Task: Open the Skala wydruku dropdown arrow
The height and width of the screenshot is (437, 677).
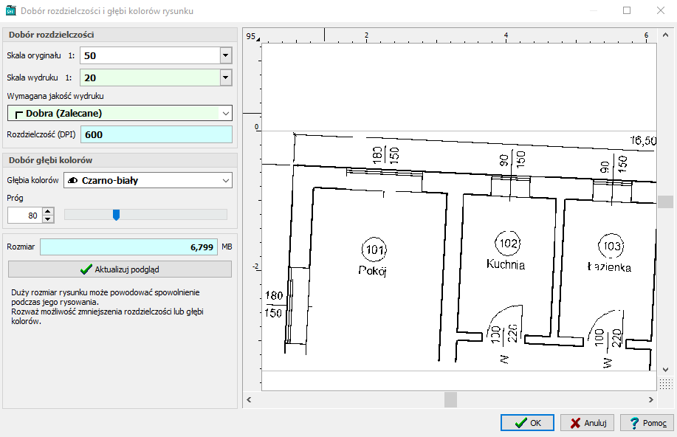Action: tap(225, 78)
